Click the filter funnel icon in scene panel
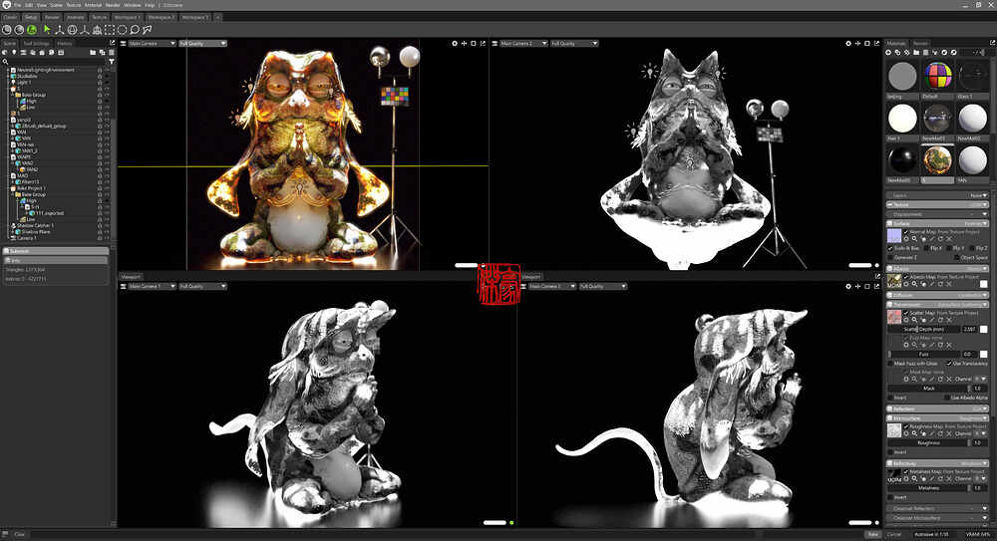997x541 pixels. pyautogui.click(x=112, y=61)
